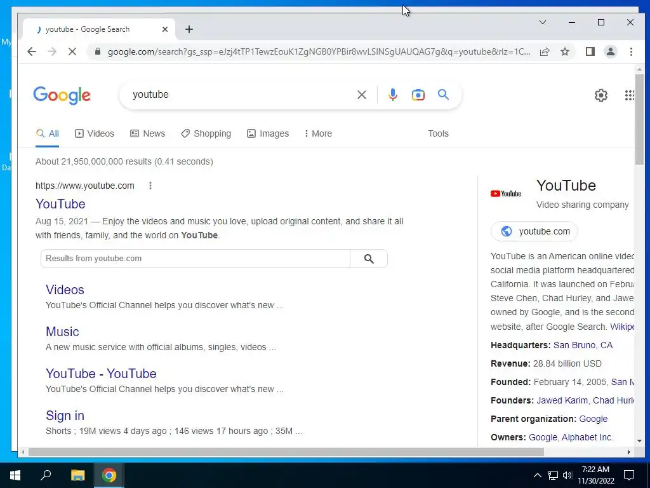Open Chrome profile avatar
The image size is (650, 488).
click(x=610, y=51)
